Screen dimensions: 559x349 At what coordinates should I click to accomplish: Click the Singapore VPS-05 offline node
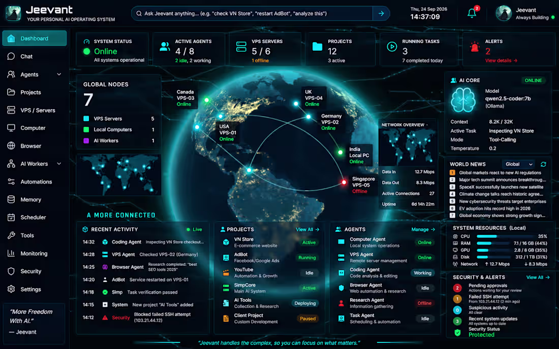tap(344, 182)
